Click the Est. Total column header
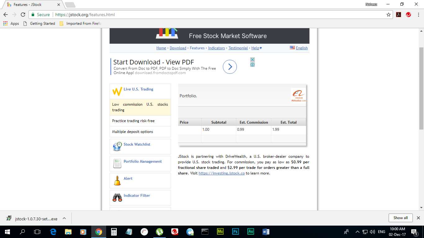Screen dimensions: 424x238 [x=289, y=122]
